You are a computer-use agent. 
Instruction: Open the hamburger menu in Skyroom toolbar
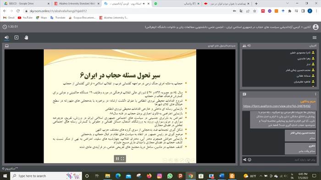click(315, 38)
